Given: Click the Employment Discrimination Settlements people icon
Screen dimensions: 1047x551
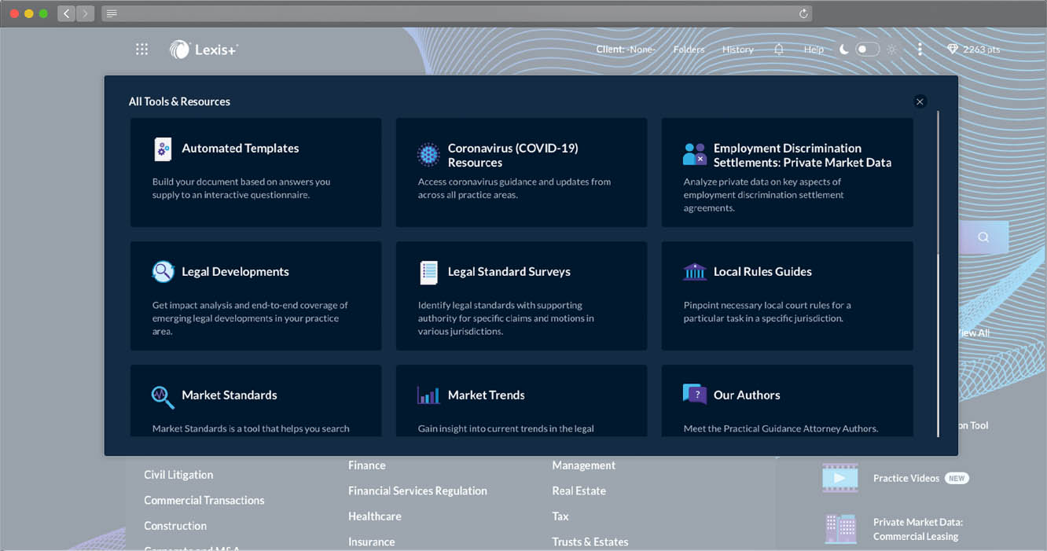Looking at the screenshot, I should tap(694, 154).
